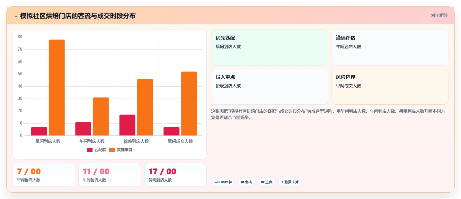Click the orange 实施难度 bar for 早间成交人数
The image size is (461, 199).
coord(189,104)
